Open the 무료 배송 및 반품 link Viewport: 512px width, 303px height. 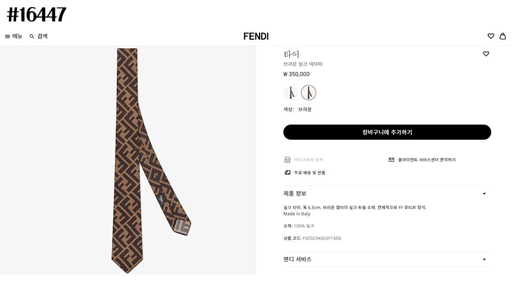click(310, 173)
